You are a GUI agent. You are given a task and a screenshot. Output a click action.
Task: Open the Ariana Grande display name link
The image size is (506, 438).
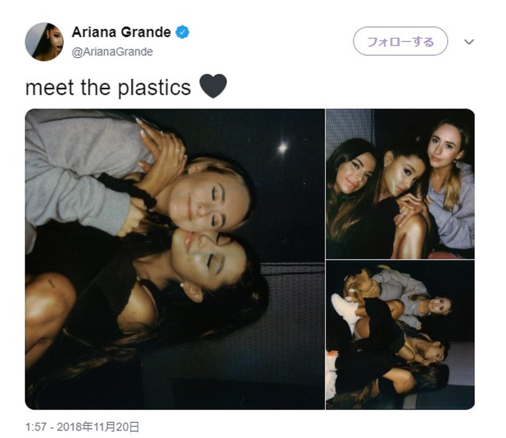[121, 32]
